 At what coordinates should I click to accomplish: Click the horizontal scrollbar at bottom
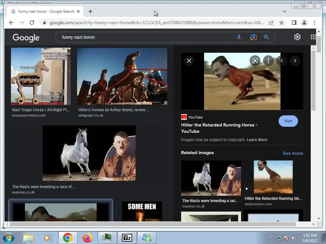[x=152, y=224]
